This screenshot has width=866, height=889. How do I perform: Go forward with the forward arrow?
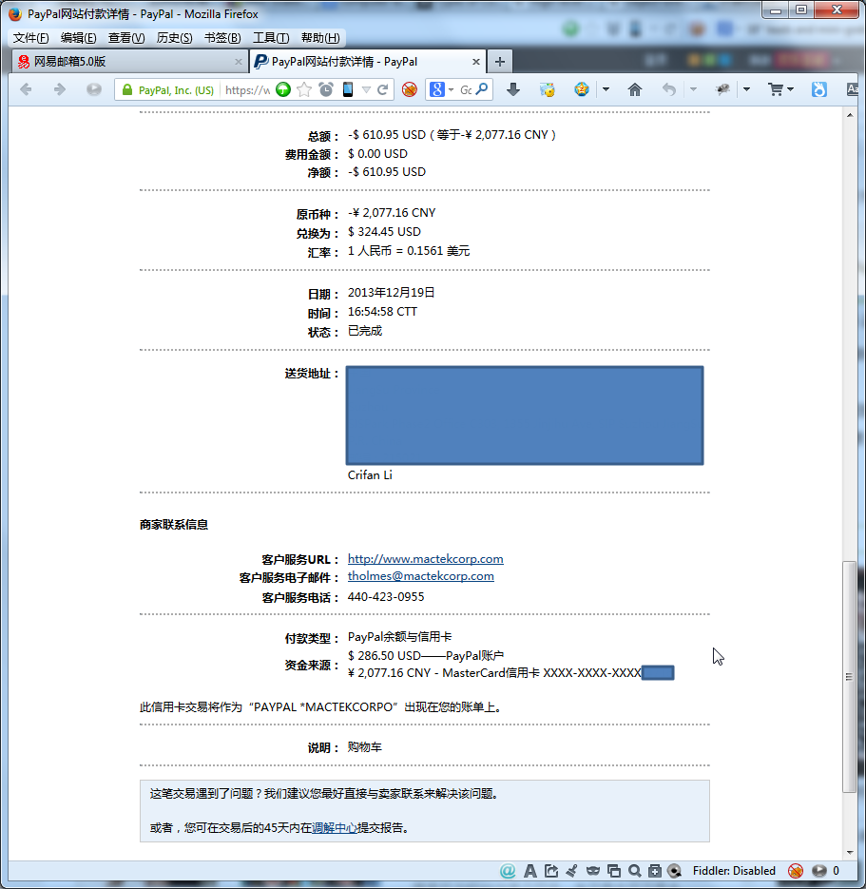60,89
